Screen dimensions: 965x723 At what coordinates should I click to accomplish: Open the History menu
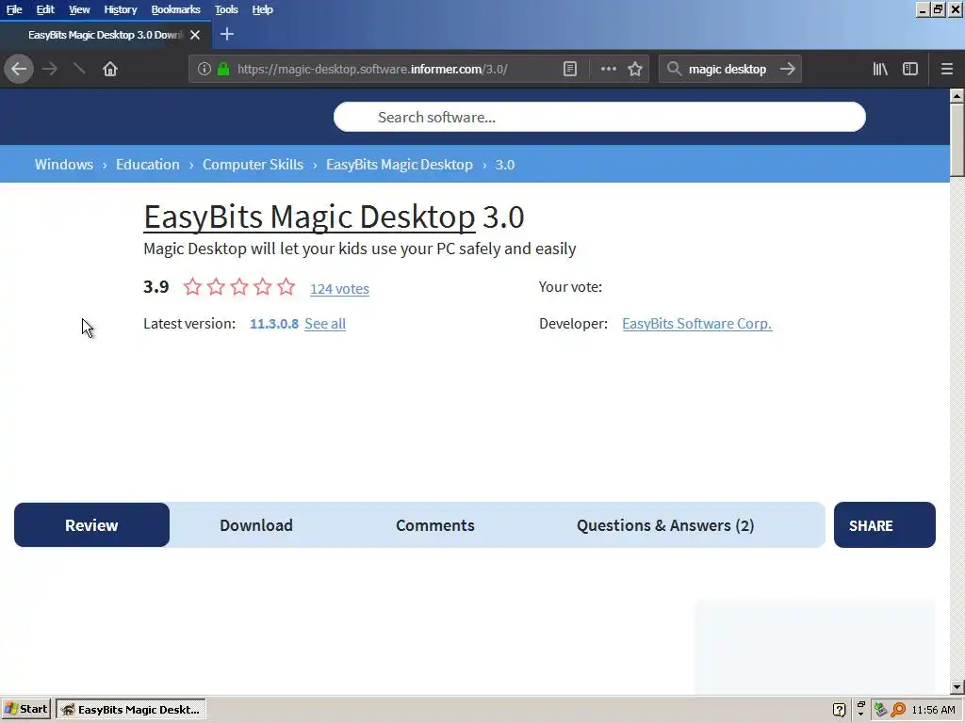[x=120, y=9]
